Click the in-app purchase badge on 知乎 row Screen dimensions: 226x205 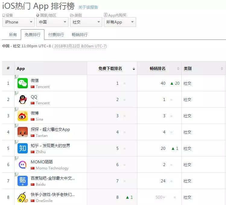[x=16, y=142]
